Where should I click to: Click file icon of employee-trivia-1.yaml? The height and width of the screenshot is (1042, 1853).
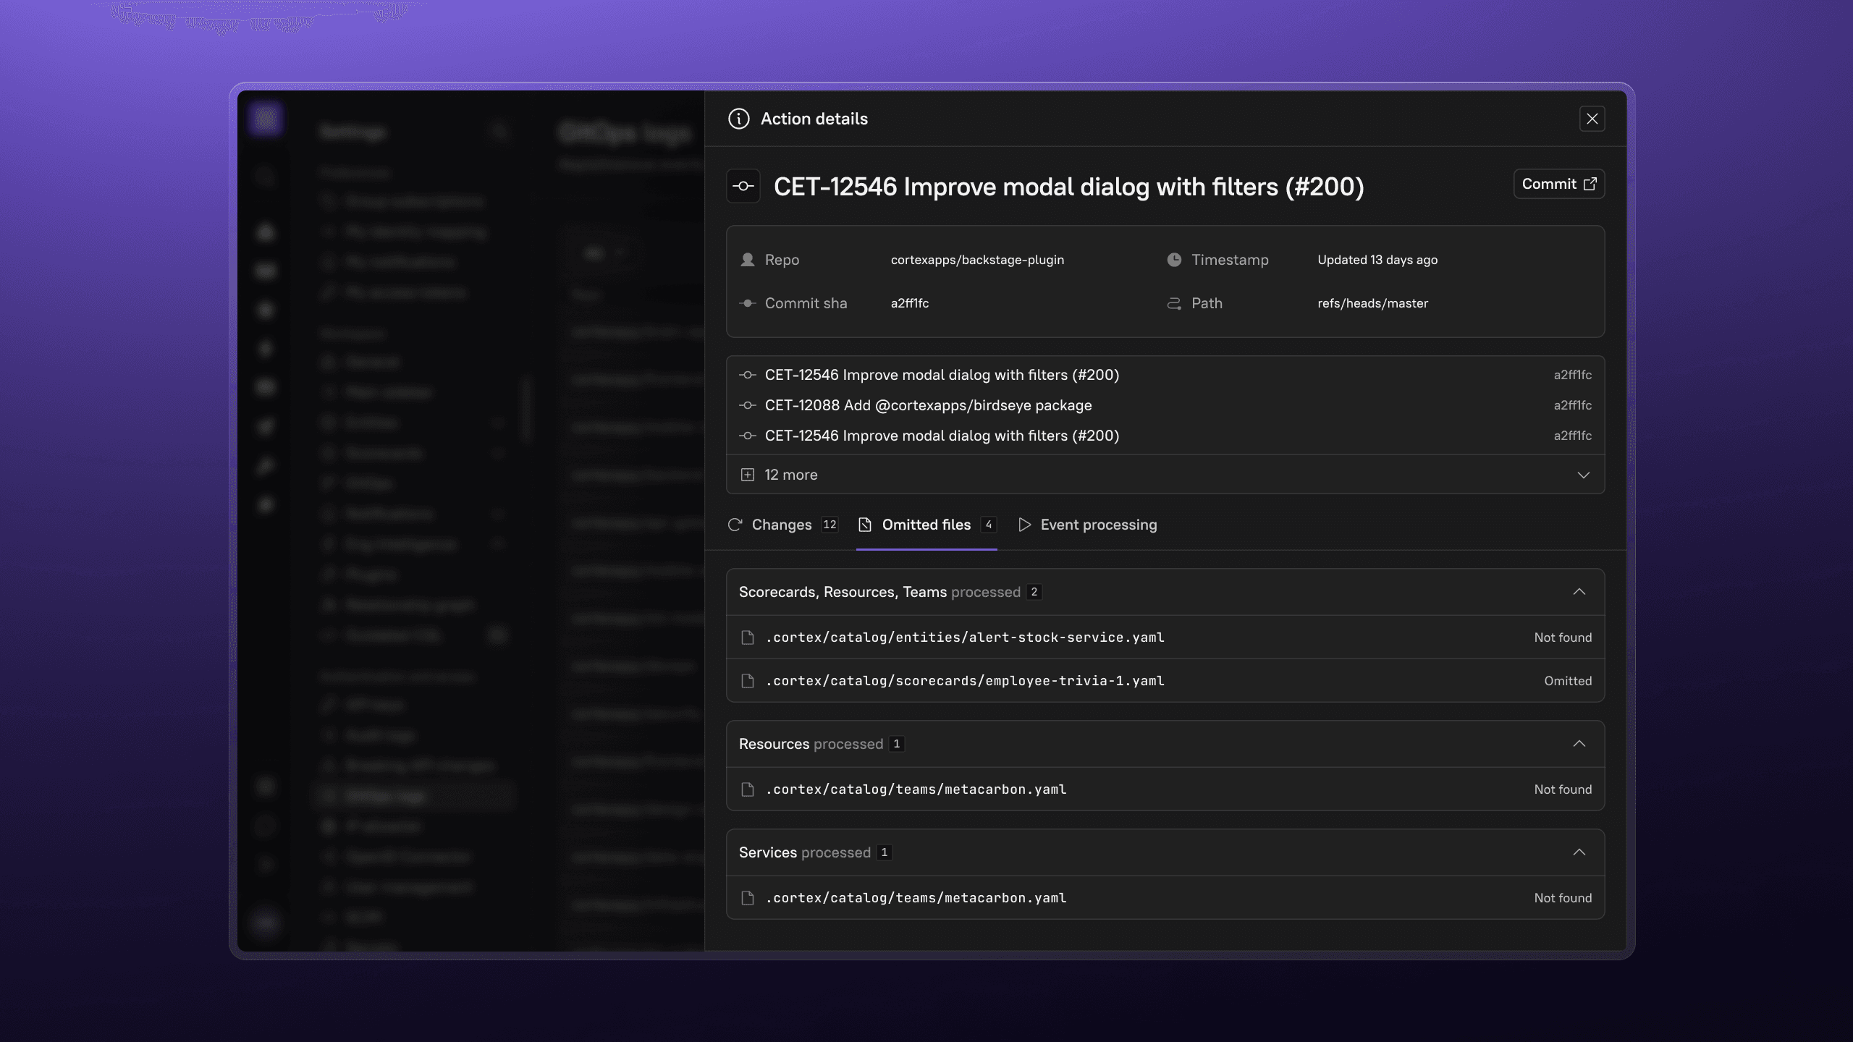click(x=748, y=681)
